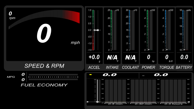
Task: Click the BATTERY voltage 0.0 readout
Action: tap(184, 57)
